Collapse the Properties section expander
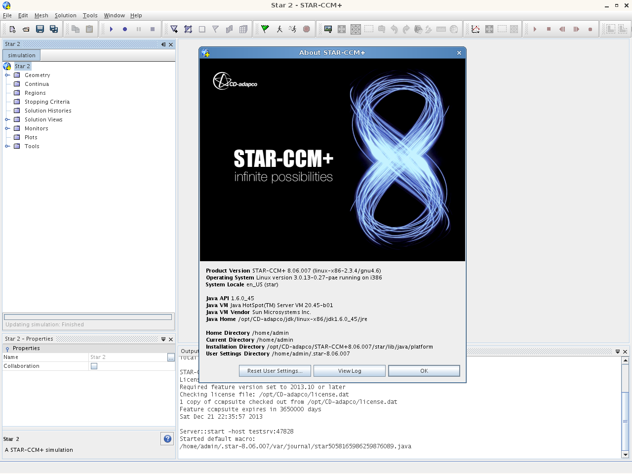The height and width of the screenshot is (474, 632). [x=7, y=349]
